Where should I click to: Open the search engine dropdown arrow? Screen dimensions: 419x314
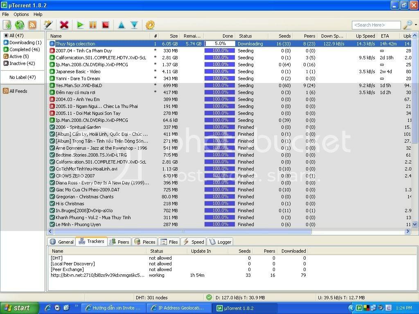(x=416, y=25)
